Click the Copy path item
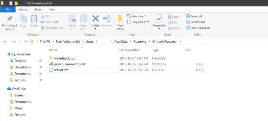 click(50, 22)
